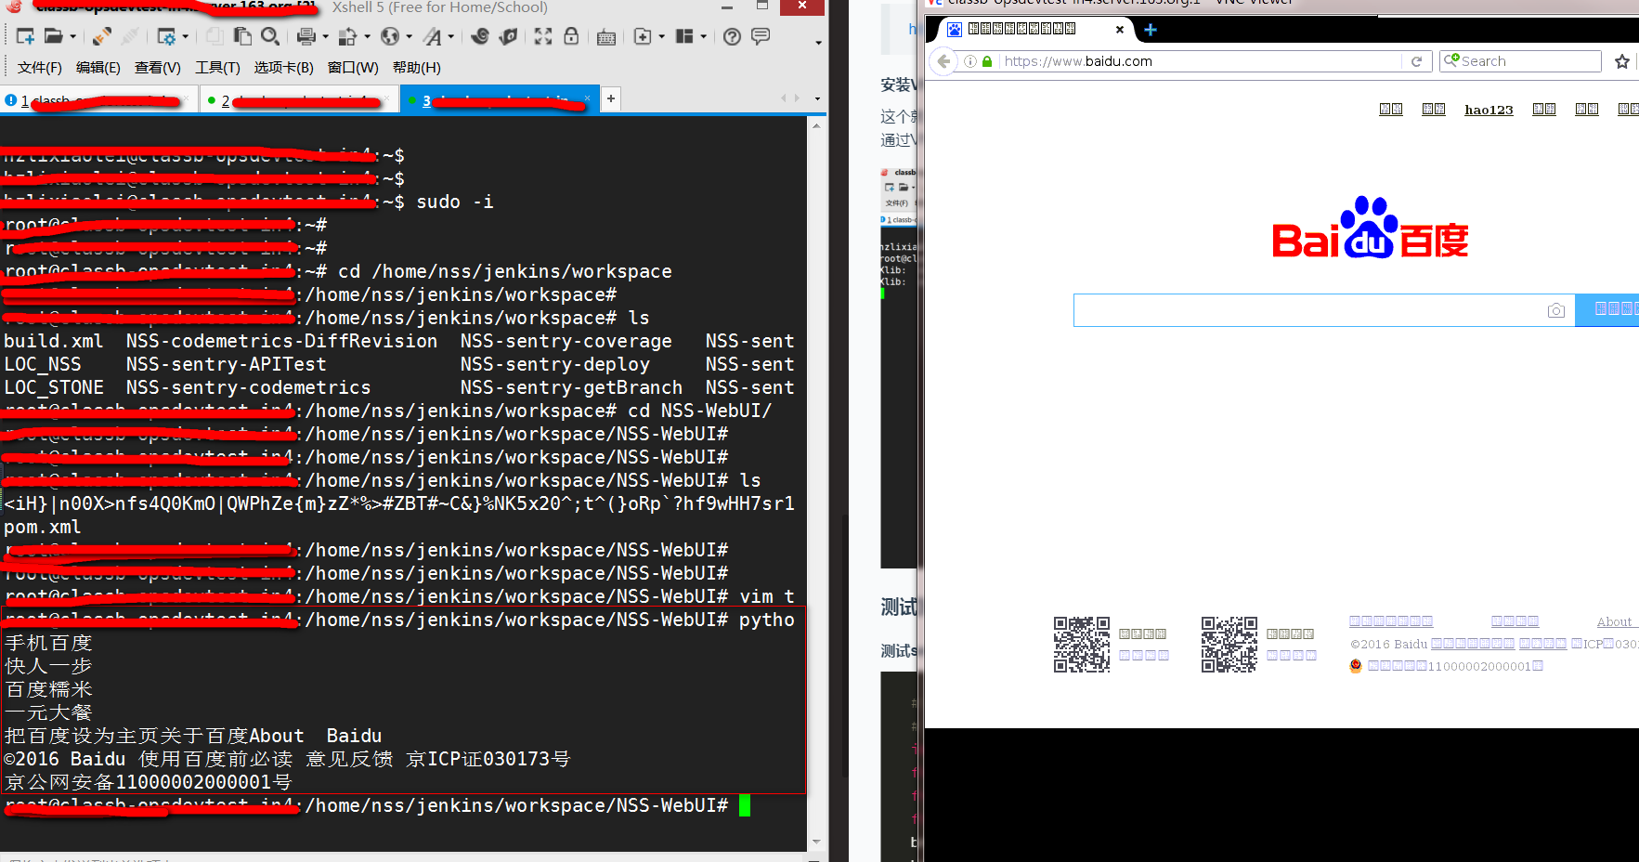The width and height of the screenshot is (1639, 862).
Task: Open the 帮助(H) menu
Action: [416, 67]
